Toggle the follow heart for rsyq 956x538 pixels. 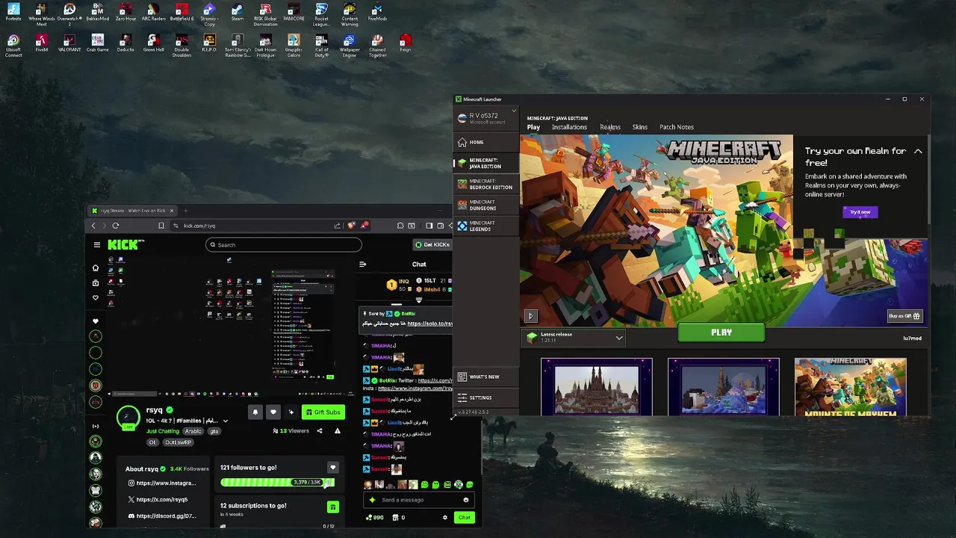(273, 412)
